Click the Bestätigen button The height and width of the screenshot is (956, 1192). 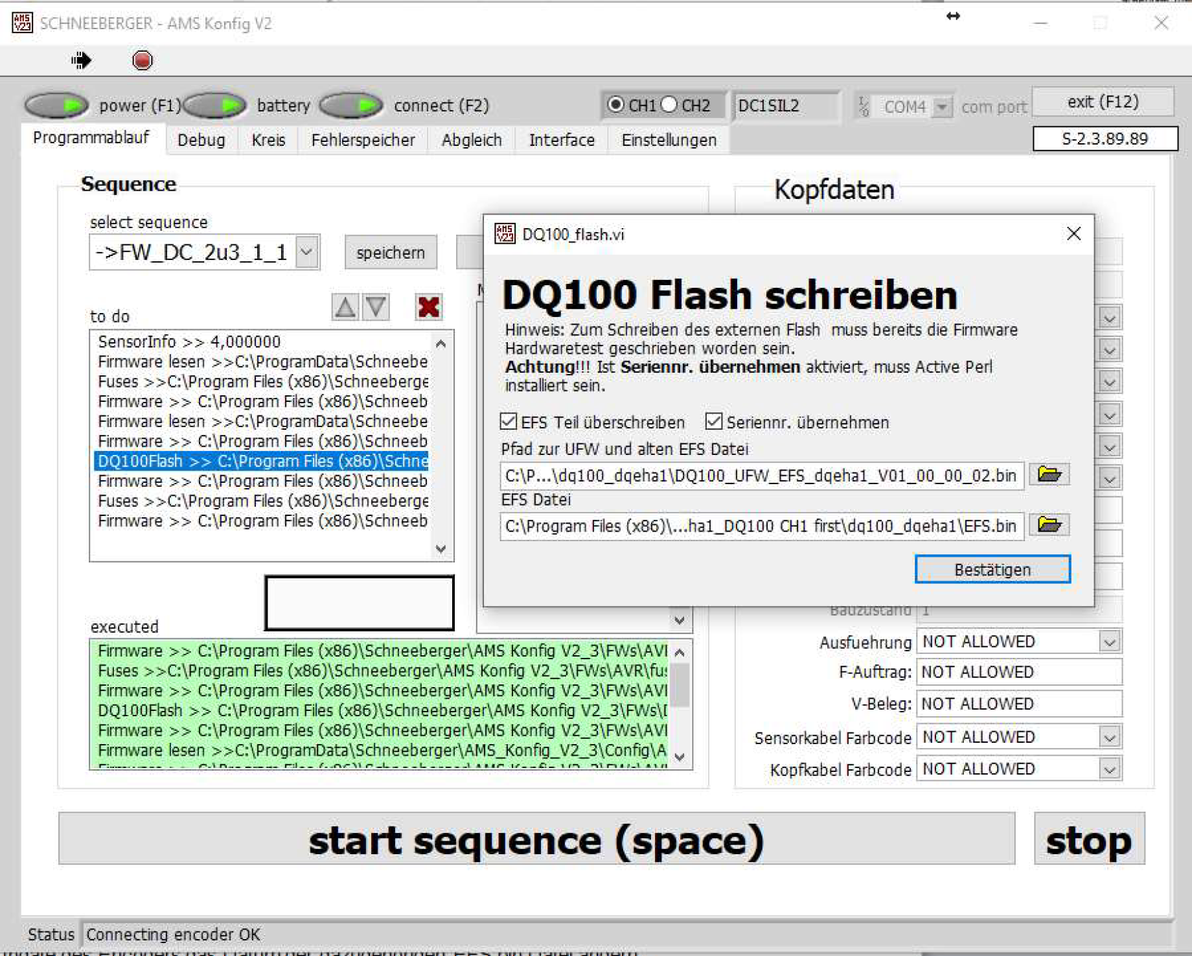tap(992, 570)
